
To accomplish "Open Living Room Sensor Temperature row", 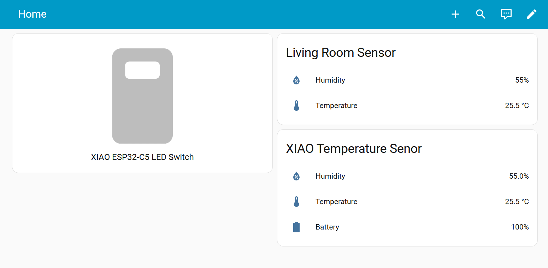I will coord(336,106).
